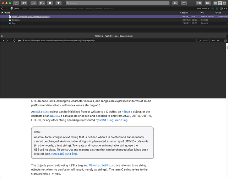The width and height of the screenshot is (228, 178).
Task: Switch to icon grid view
Action: click(213, 9)
